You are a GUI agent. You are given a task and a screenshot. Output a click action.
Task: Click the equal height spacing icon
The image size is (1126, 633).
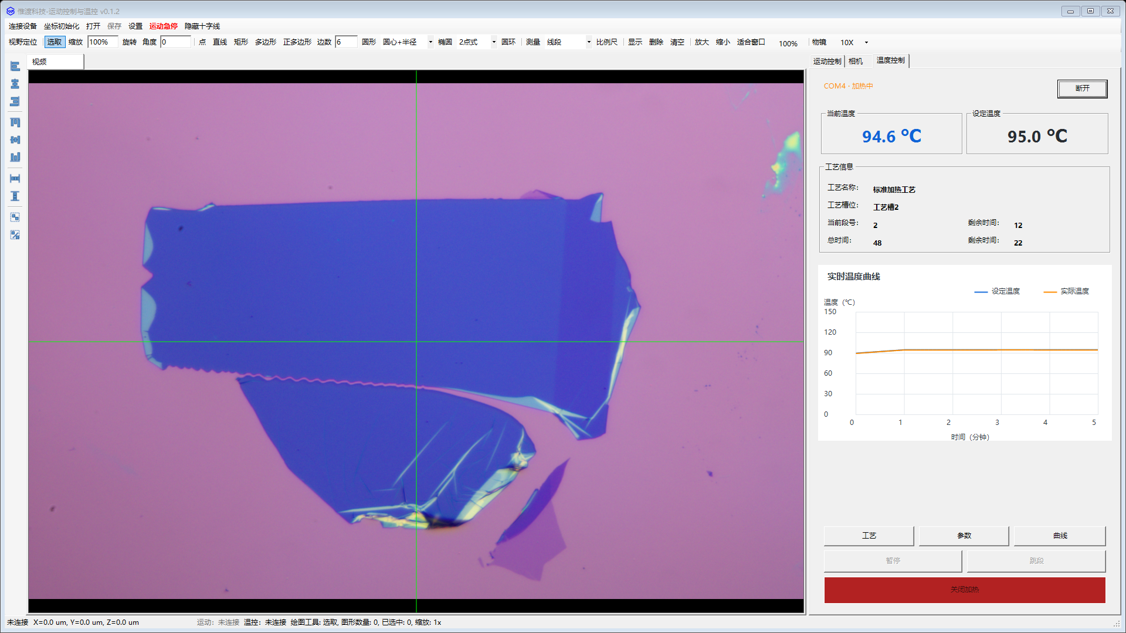(15, 196)
